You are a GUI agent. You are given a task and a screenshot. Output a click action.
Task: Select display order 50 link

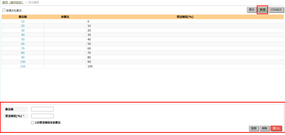tap(23, 39)
